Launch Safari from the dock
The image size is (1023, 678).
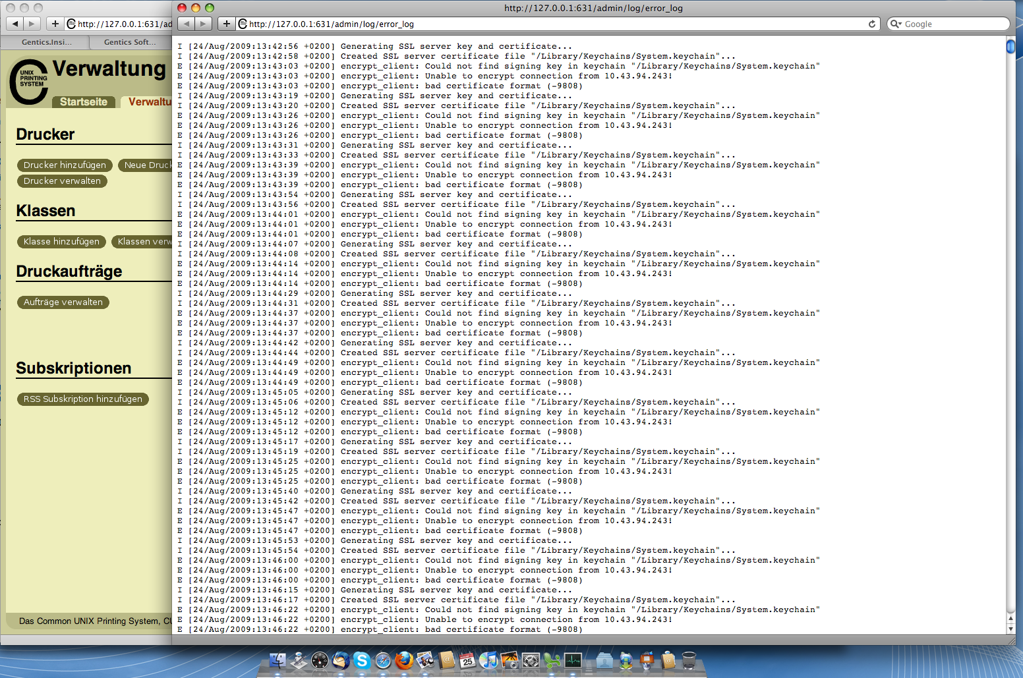click(383, 660)
